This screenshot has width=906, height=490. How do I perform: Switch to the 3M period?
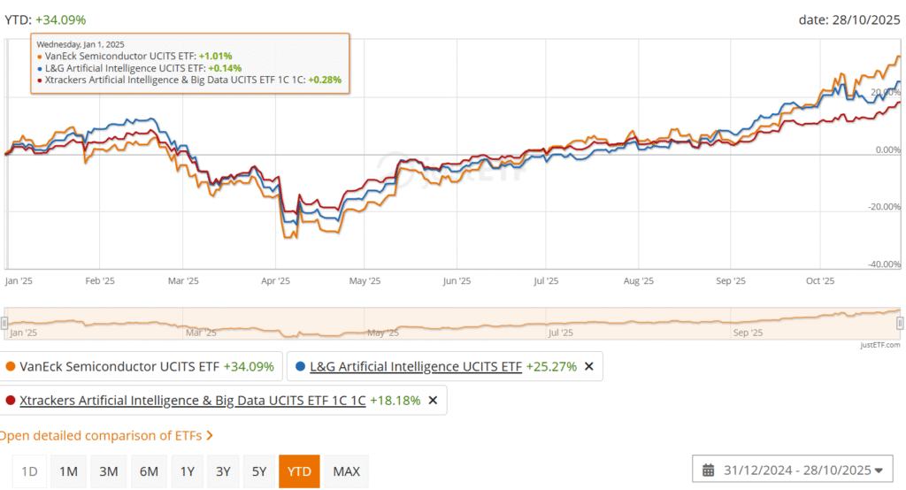109,471
